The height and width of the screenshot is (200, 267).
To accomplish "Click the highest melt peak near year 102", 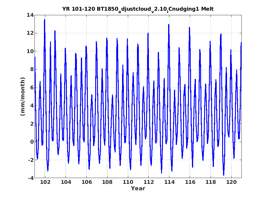I will pos(45,20).
